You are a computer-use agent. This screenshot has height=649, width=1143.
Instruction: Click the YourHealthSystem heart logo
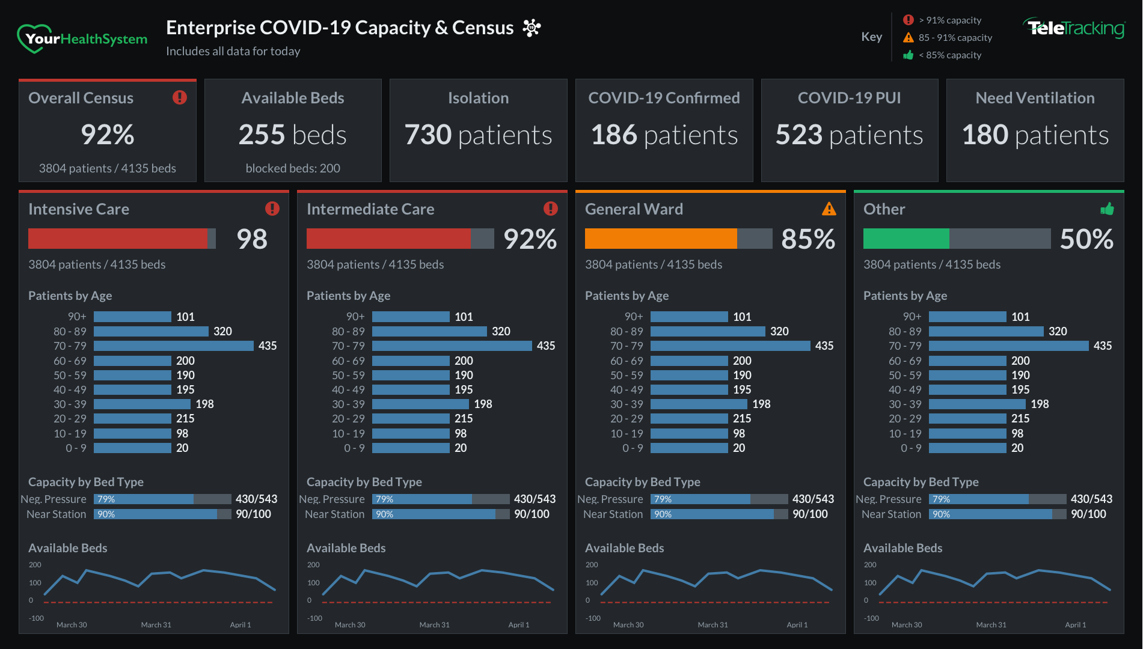33,38
